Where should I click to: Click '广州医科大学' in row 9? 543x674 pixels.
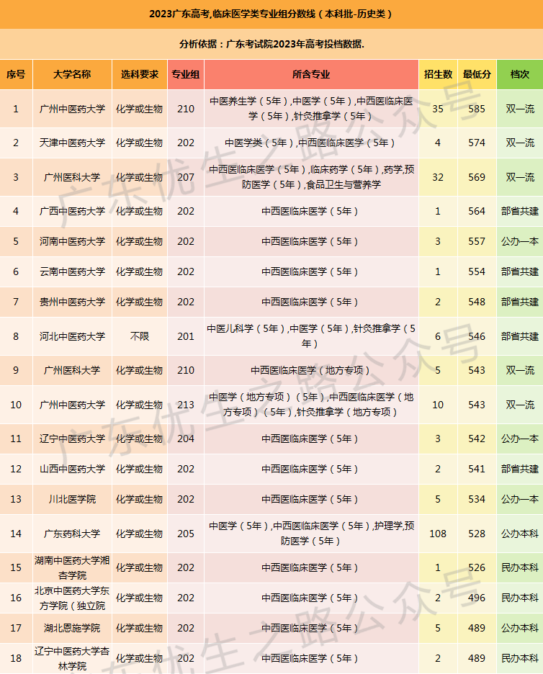[72, 370]
